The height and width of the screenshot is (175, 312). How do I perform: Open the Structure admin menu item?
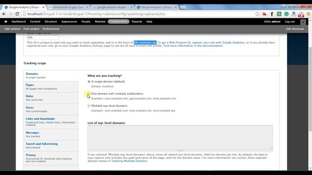point(51,21)
